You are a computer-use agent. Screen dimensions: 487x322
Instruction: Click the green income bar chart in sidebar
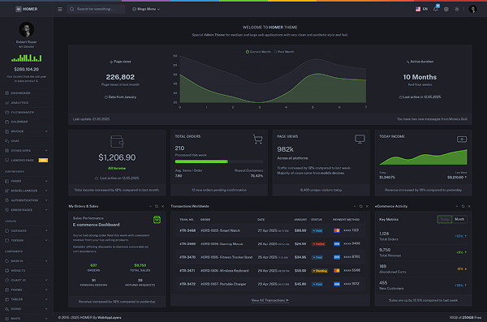[27, 58]
